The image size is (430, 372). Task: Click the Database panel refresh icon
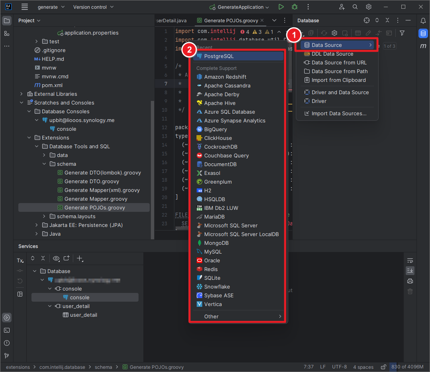coord(324,33)
